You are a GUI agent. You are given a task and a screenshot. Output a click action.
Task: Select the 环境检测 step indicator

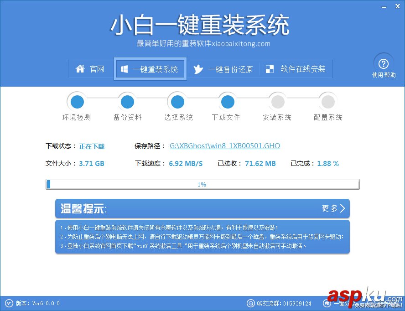click(x=77, y=102)
